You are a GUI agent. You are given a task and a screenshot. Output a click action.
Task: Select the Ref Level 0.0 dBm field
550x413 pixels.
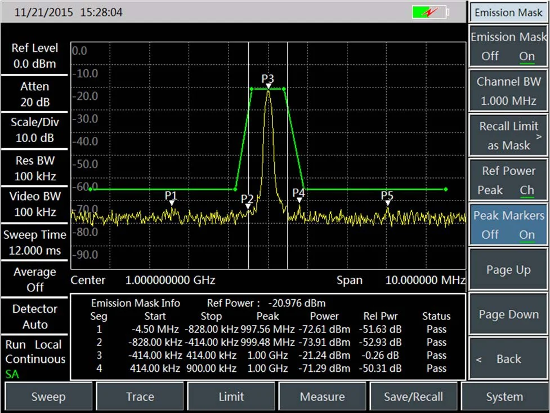pyautogui.click(x=34, y=56)
